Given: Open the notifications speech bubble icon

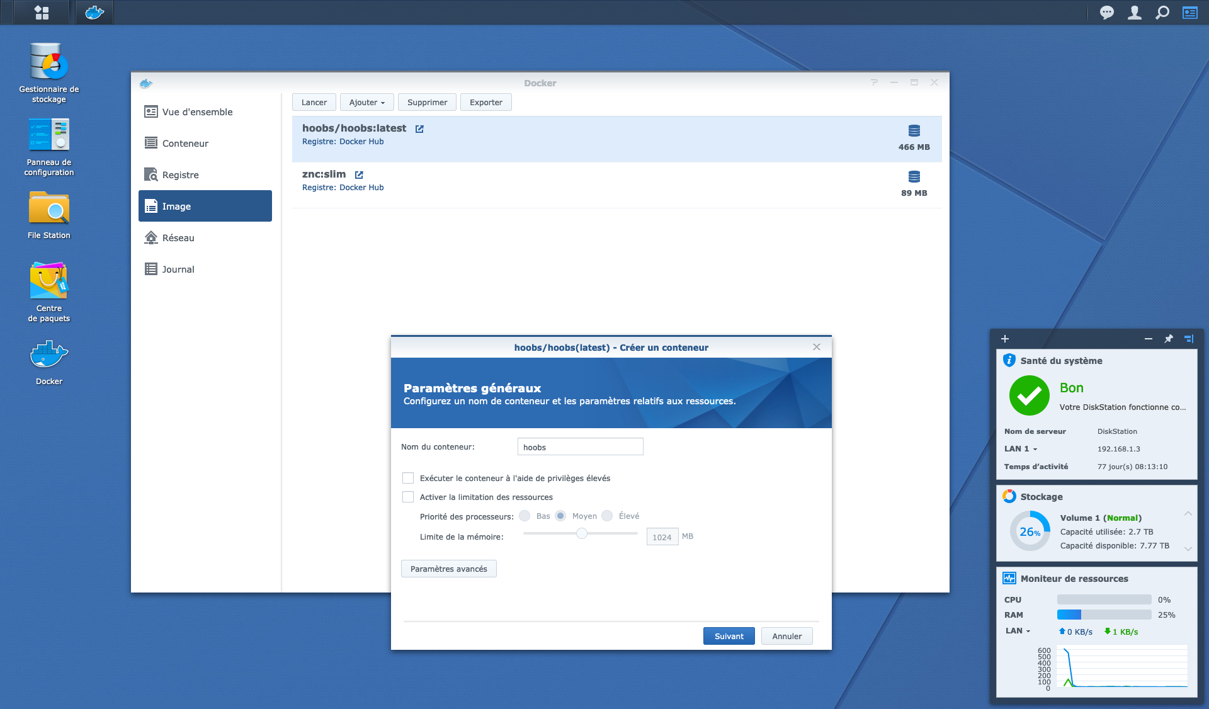Looking at the screenshot, I should [x=1106, y=13].
